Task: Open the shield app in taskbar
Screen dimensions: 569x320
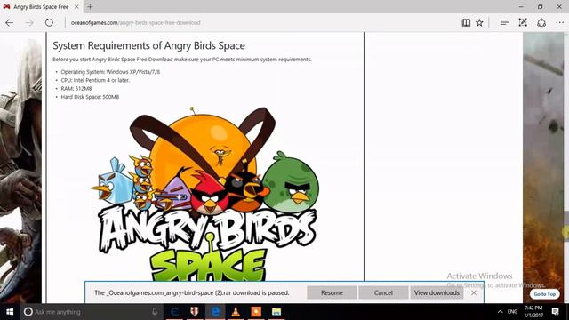Action: [x=195, y=312]
